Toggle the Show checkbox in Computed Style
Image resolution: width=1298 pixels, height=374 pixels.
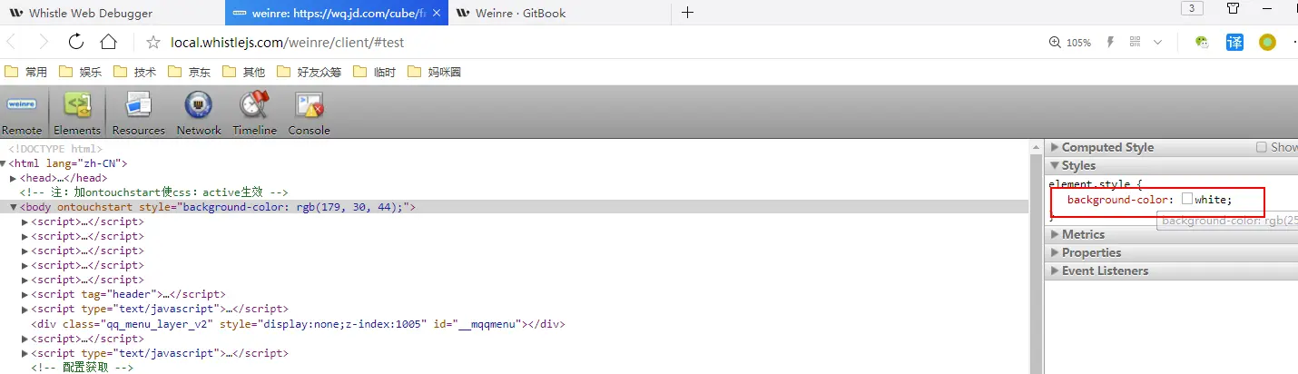(x=1262, y=147)
